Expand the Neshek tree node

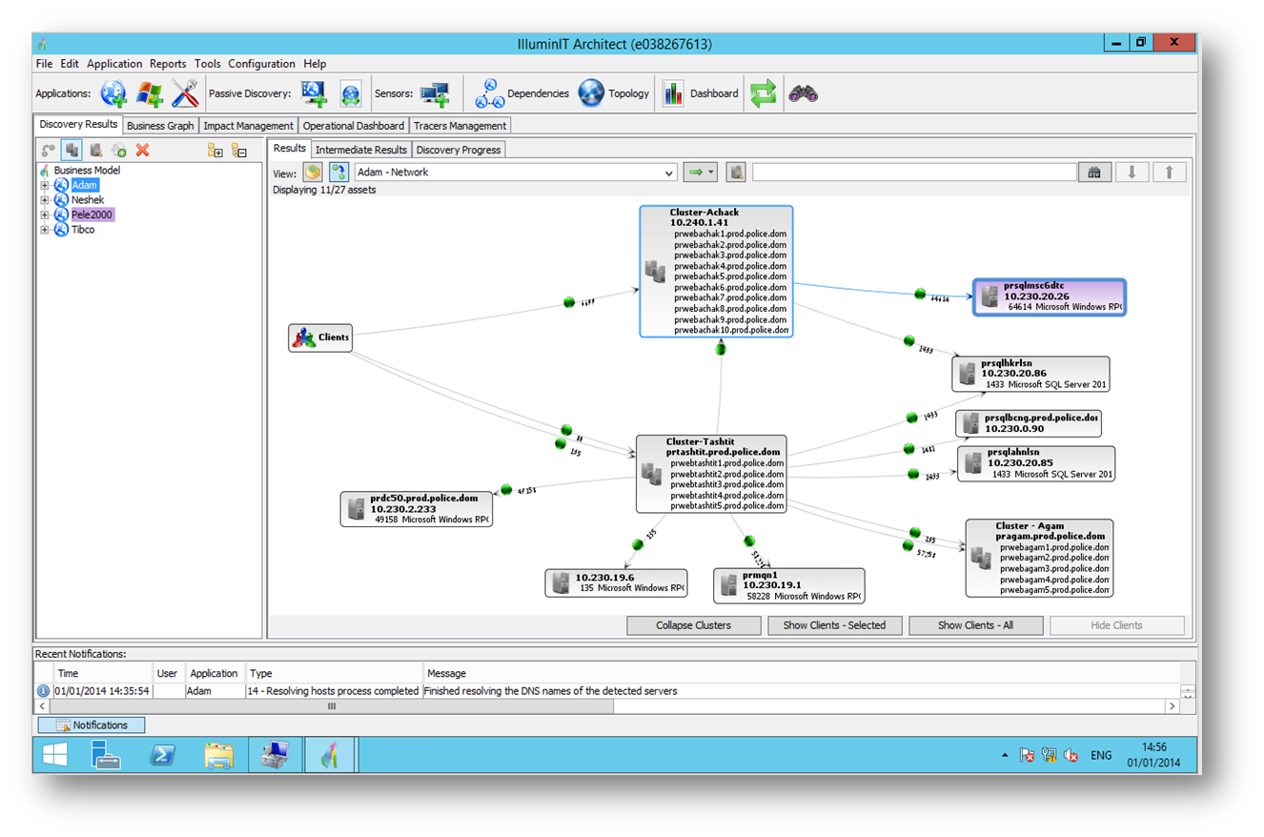pyautogui.click(x=44, y=200)
